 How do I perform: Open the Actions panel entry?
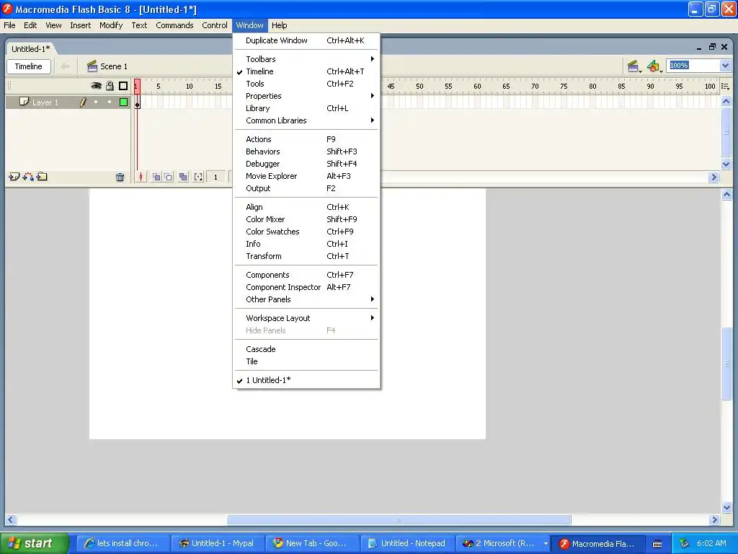pyautogui.click(x=306, y=139)
